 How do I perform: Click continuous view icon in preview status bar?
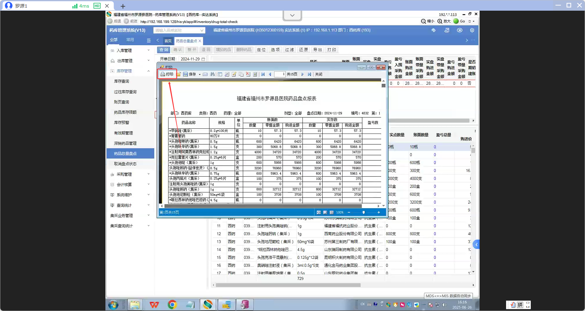pos(331,212)
